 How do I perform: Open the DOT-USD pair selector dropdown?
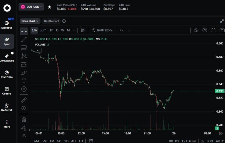(x=31, y=7)
